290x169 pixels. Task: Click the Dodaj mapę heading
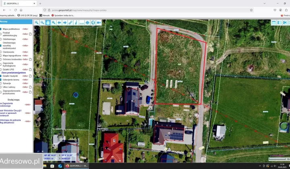(x=14, y=100)
